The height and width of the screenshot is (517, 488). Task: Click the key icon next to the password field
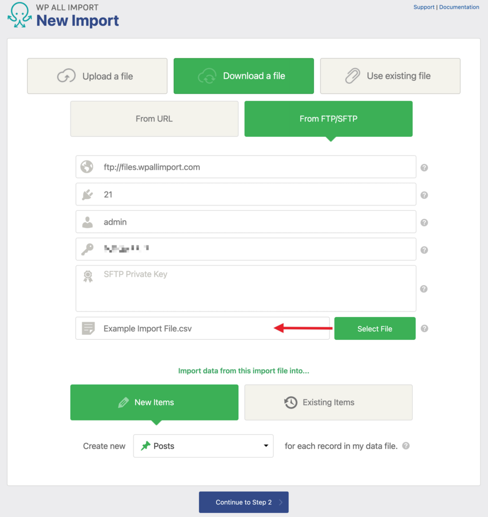click(x=86, y=249)
